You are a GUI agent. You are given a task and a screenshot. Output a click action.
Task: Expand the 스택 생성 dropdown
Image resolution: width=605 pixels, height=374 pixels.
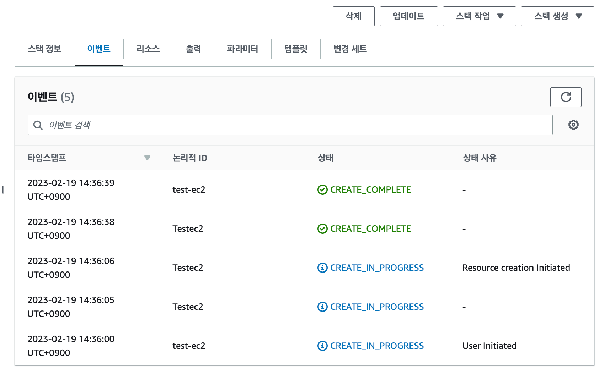(557, 16)
